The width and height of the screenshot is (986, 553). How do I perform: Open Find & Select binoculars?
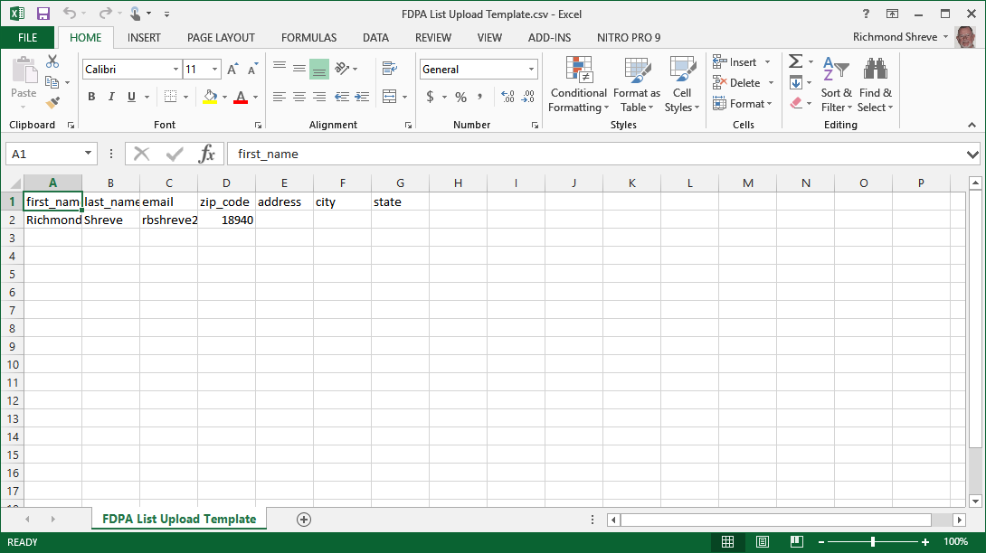pos(875,84)
